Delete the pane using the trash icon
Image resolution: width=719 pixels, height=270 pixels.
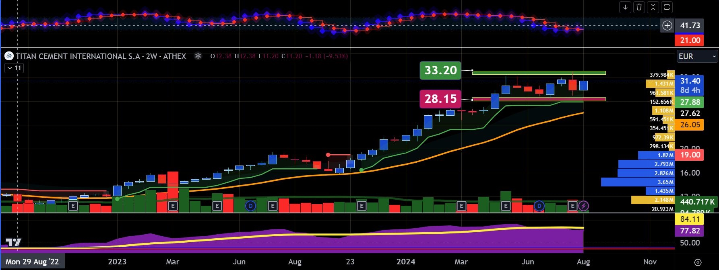(x=639, y=7)
